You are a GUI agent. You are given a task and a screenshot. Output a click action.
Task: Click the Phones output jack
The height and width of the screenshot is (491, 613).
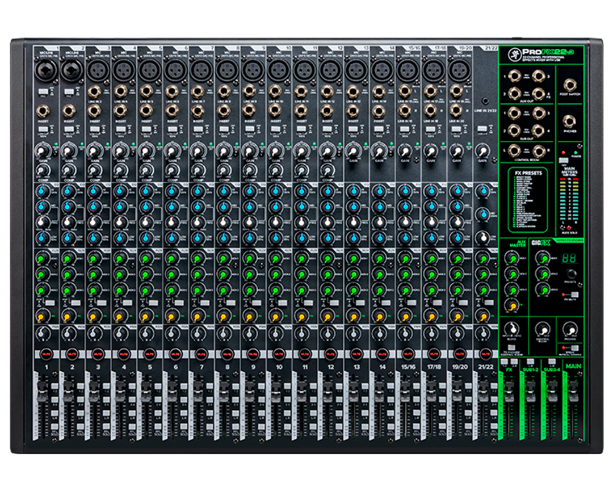point(569,121)
